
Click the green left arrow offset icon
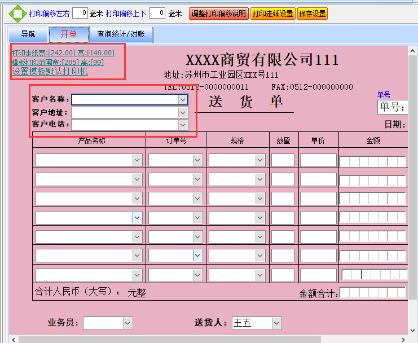tap(11, 14)
